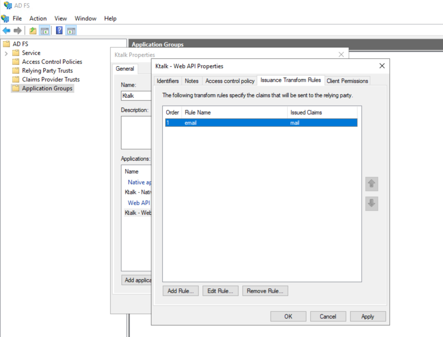Click the Back arrow toolbar icon

6,30
